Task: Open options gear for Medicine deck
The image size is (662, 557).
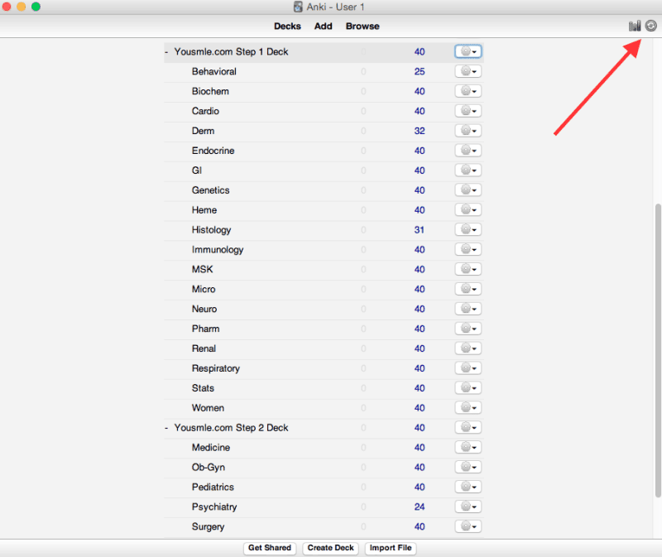Action: pos(468,448)
